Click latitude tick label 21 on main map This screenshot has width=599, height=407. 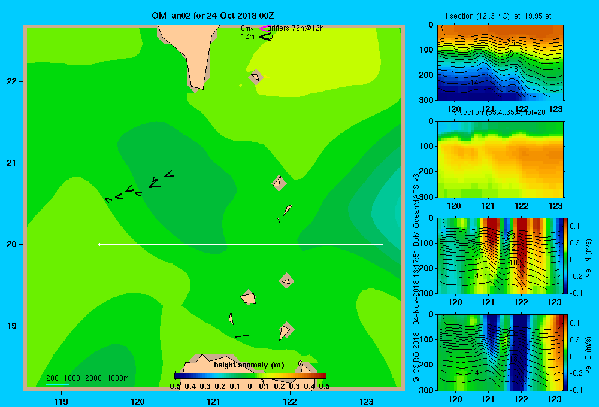point(12,163)
